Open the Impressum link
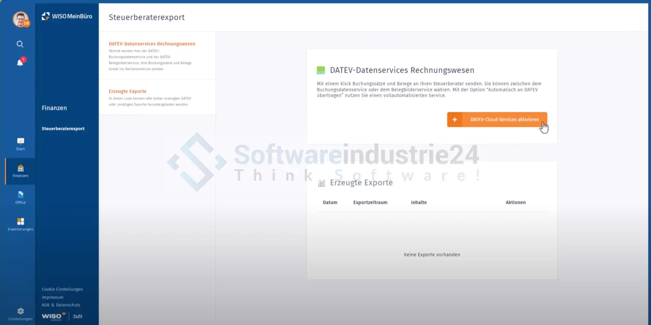Image resolution: width=651 pixels, height=325 pixels. click(x=52, y=297)
